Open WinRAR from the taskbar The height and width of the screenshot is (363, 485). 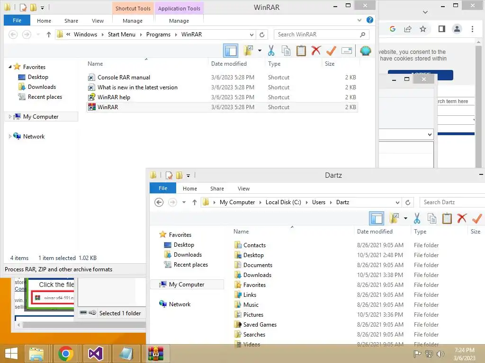155,354
